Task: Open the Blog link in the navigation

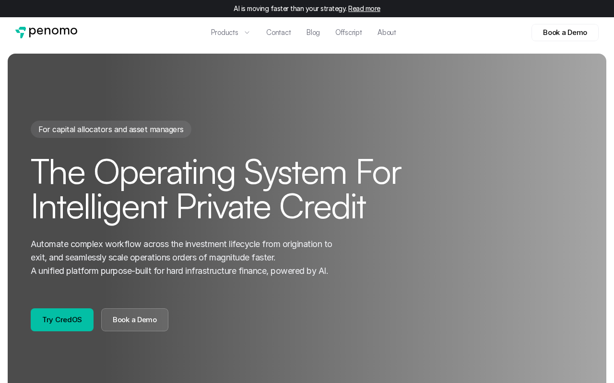Action: (313, 33)
